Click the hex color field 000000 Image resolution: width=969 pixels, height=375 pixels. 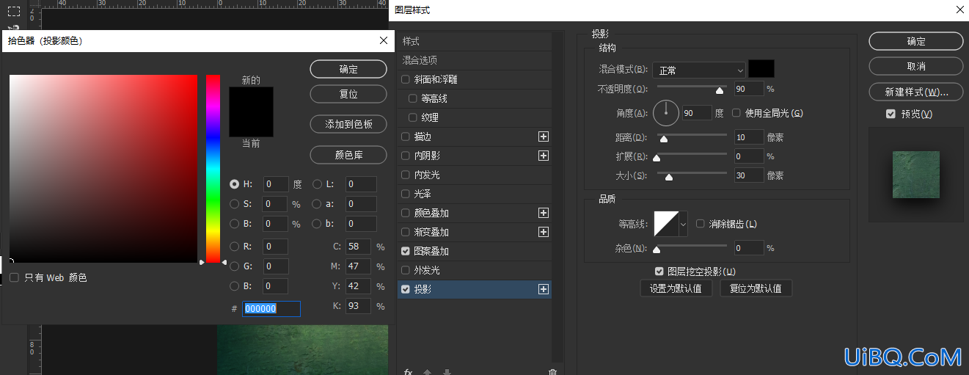(x=271, y=309)
